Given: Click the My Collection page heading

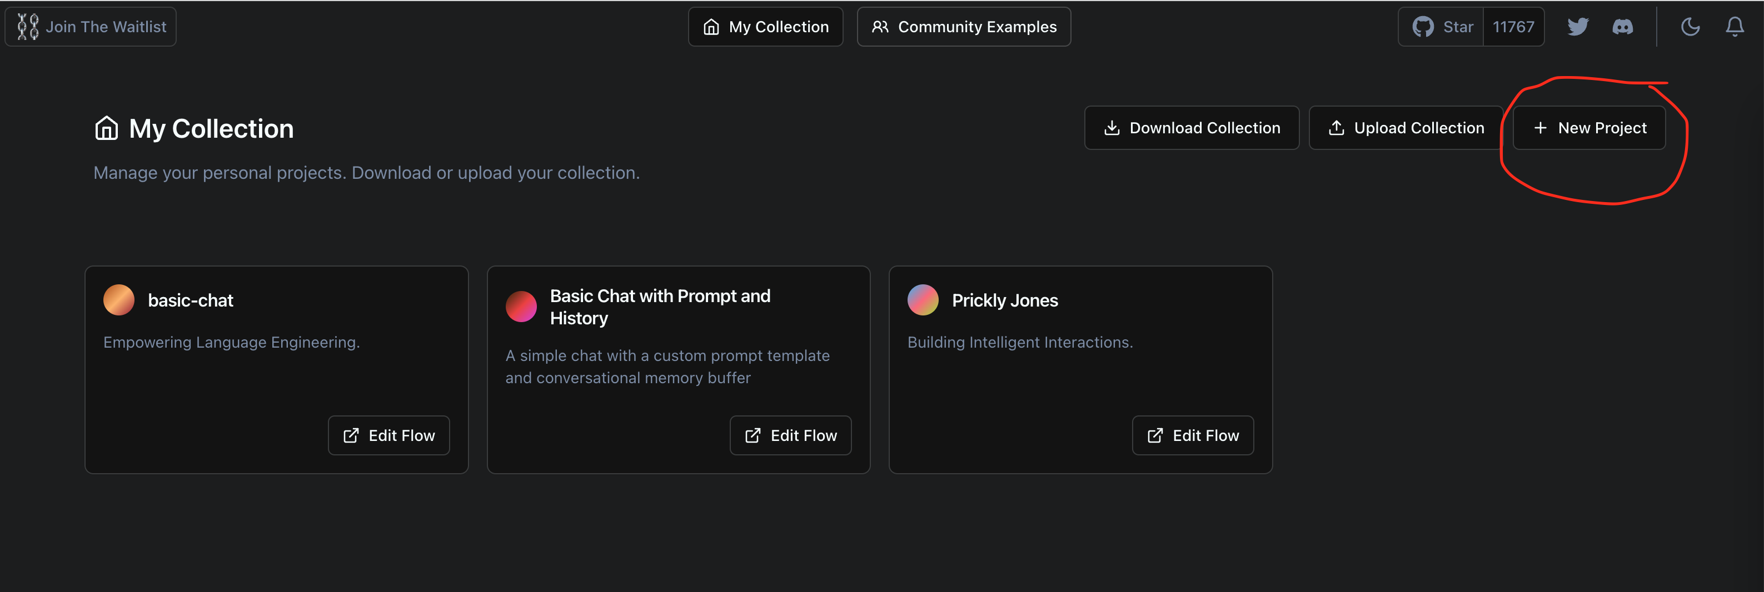Looking at the screenshot, I should tap(211, 129).
